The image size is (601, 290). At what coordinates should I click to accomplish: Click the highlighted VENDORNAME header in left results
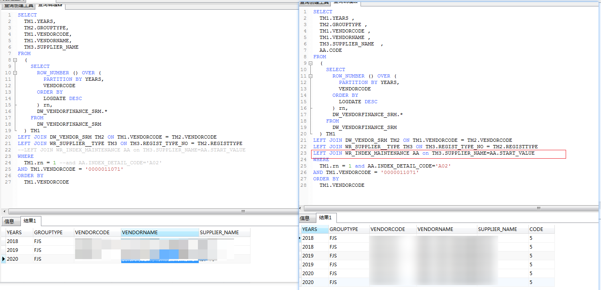pyautogui.click(x=160, y=233)
